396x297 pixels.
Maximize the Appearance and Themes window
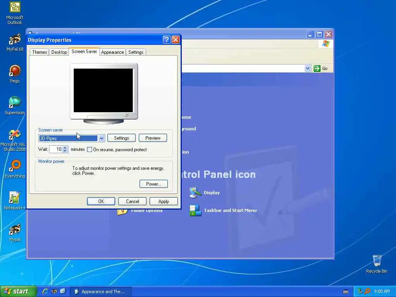click(x=319, y=34)
